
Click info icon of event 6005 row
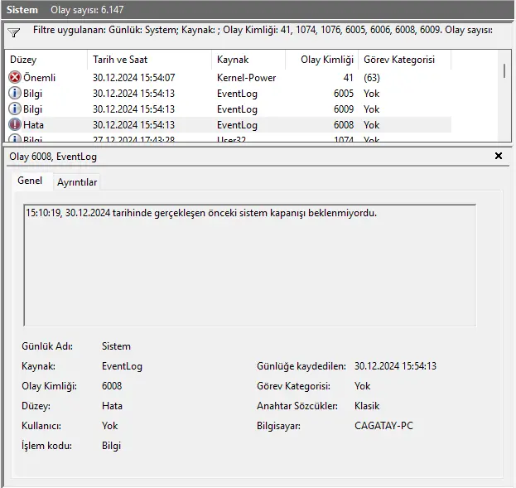tap(14, 93)
